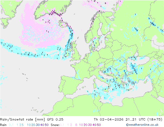
Task: Click the Rain legend 50 value
Action: (47, 125)
